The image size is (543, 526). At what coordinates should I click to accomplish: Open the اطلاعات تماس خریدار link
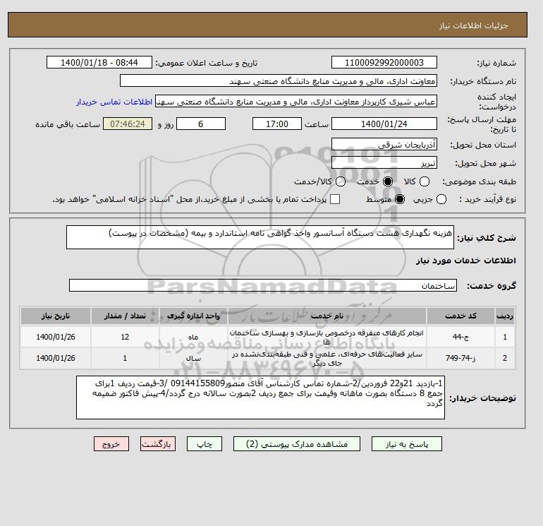tap(114, 102)
